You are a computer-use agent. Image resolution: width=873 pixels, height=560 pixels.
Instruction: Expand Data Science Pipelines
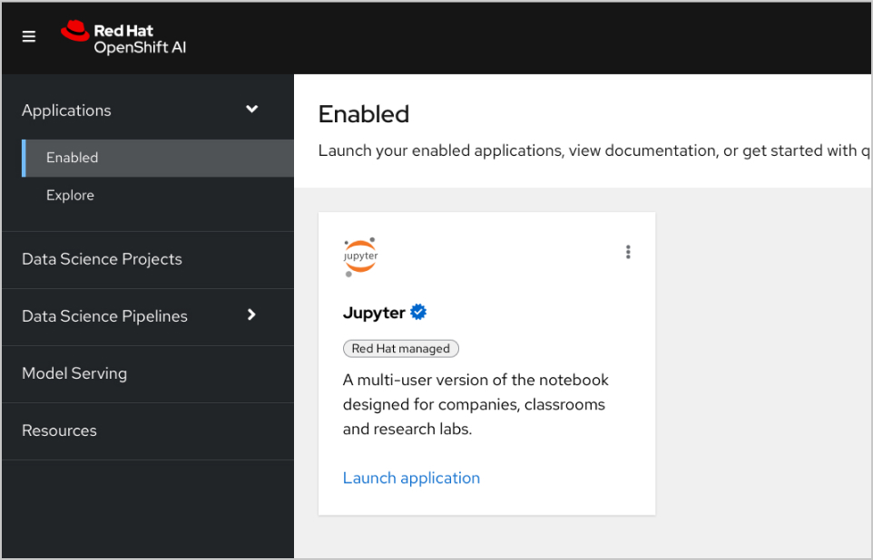251,316
